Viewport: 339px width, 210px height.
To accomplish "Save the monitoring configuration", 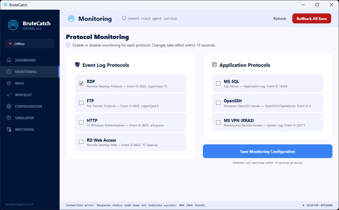I will pos(268,151).
